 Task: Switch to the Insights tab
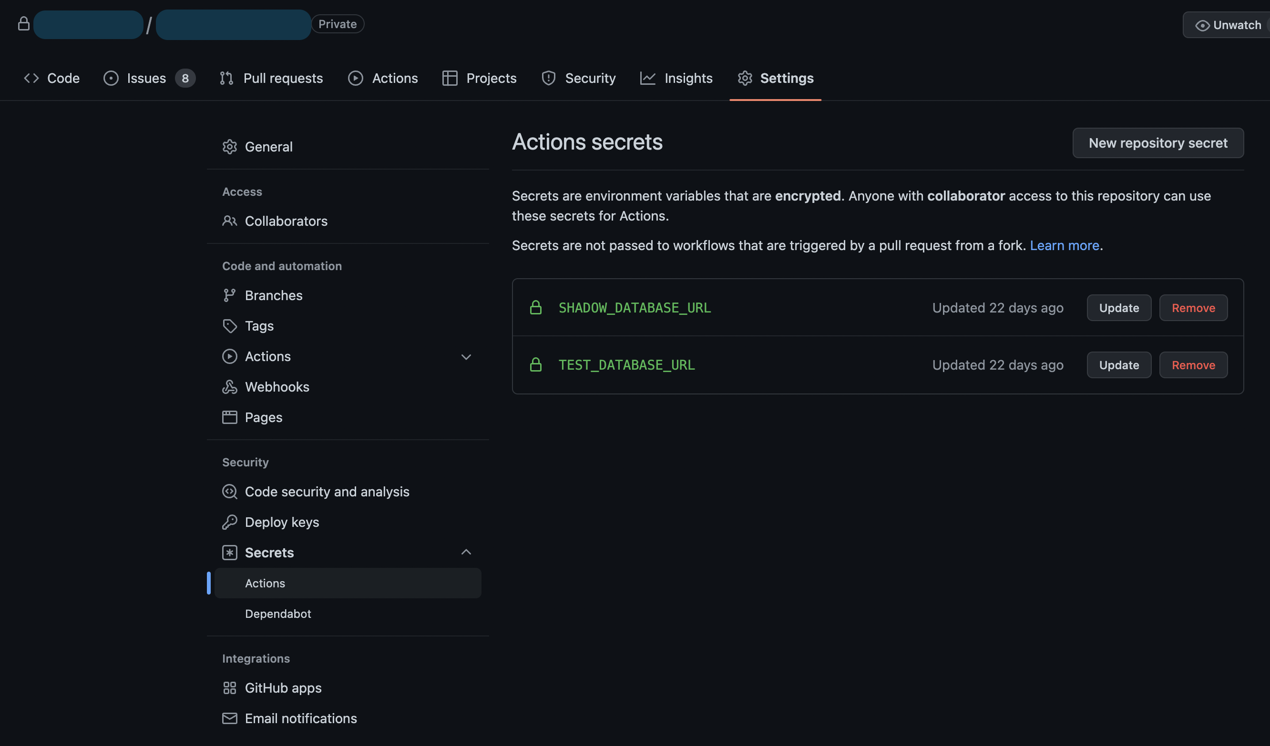(x=676, y=78)
